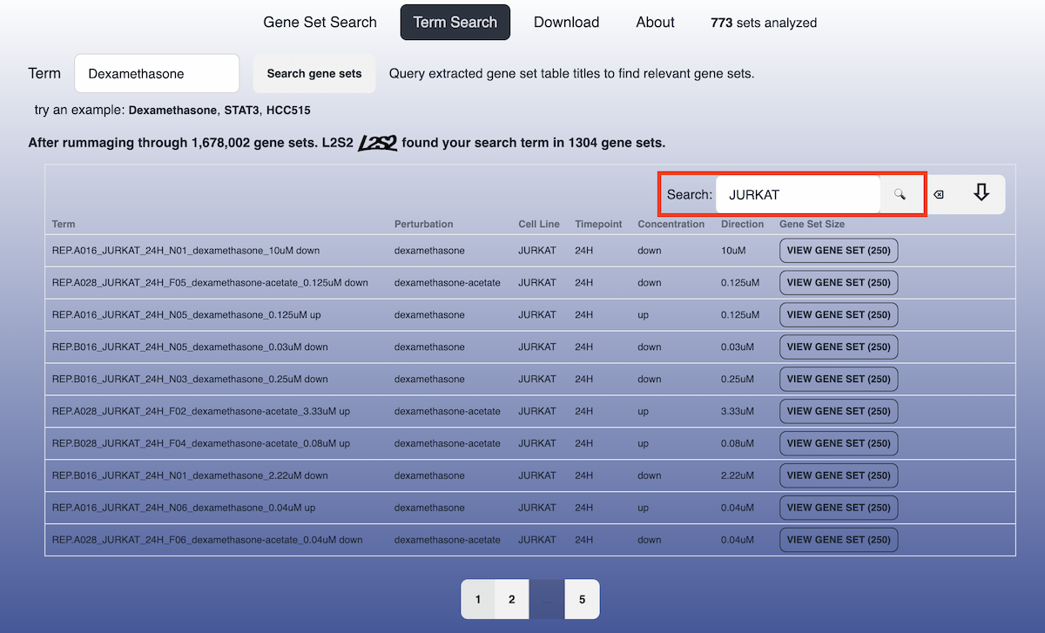View gene set for dexamethasone-acetate 3.33uM up
This screenshot has height=633, width=1045.
[838, 411]
